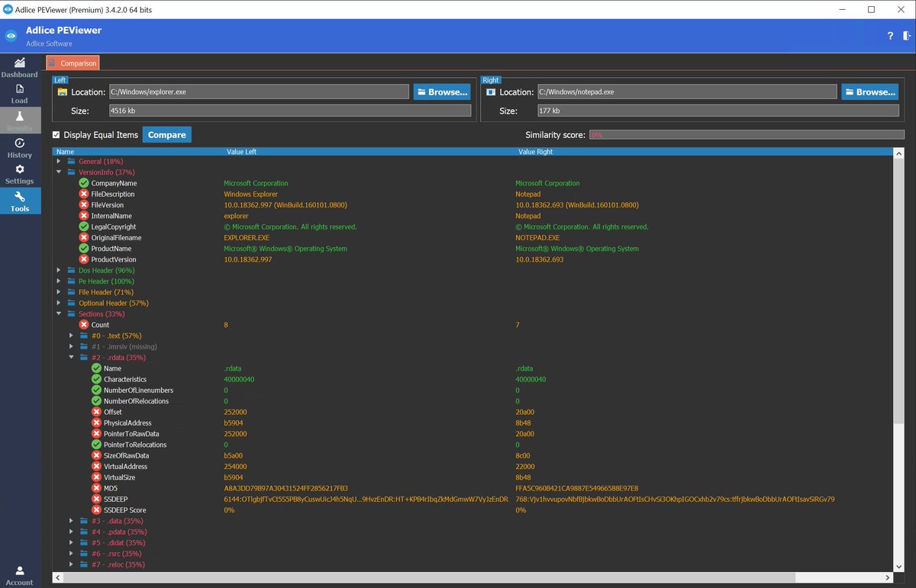
Task: Toggle the Display Equal Items checkbox
Action: coord(56,135)
